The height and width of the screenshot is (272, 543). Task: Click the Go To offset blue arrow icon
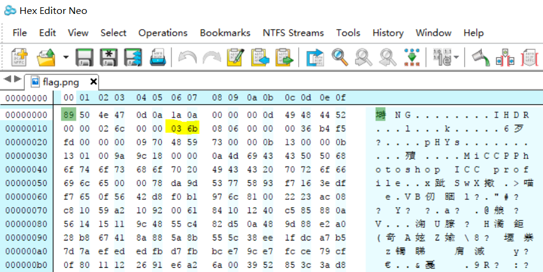tap(315, 57)
